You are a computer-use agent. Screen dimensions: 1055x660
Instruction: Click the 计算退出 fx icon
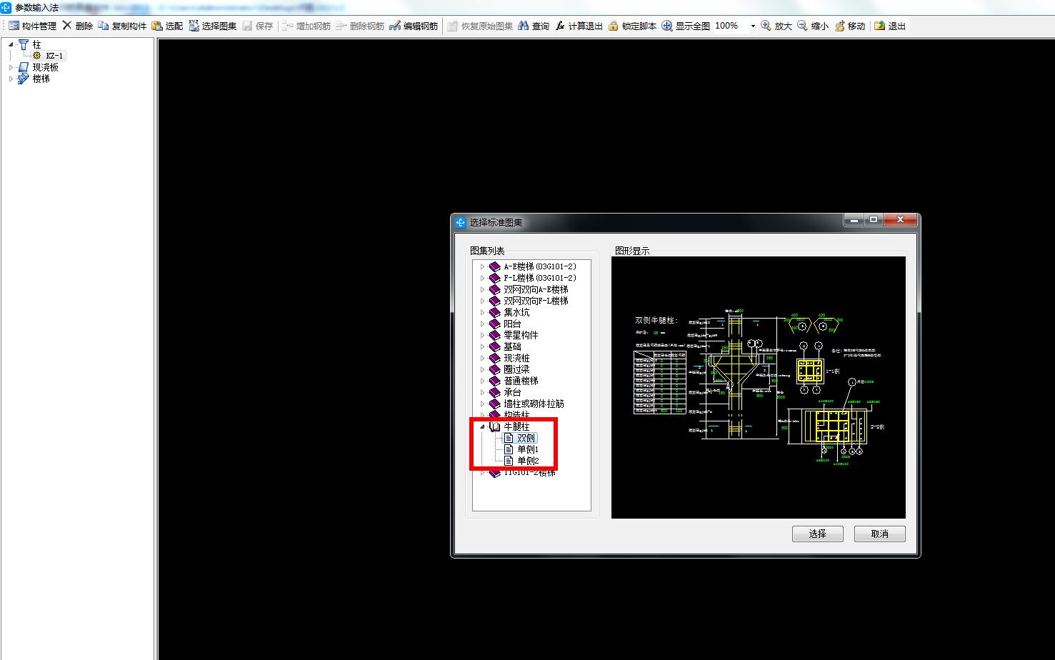pos(560,26)
